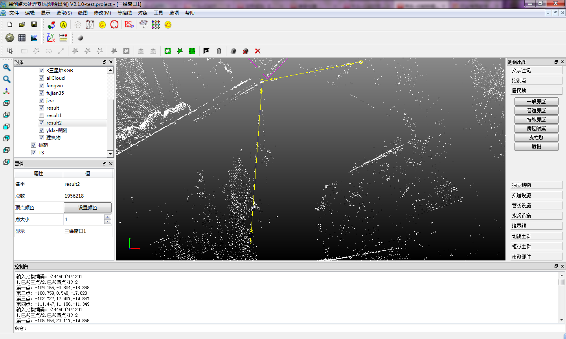Expand the 水系设施 category
The width and height of the screenshot is (566, 339).
(x=536, y=216)
